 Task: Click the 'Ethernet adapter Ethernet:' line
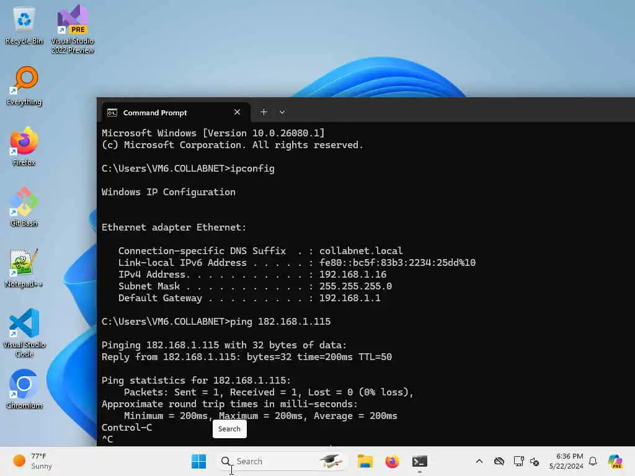tap(174, 227)
